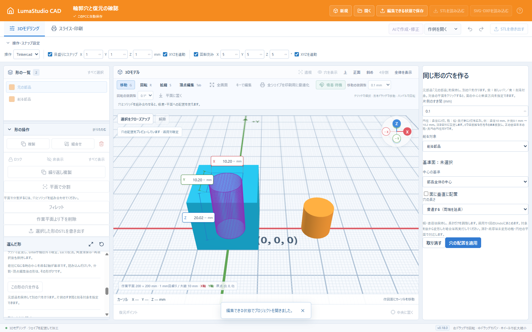Click 取り消す cancel button
Screen dimensions: 532x332
(434, 243)
